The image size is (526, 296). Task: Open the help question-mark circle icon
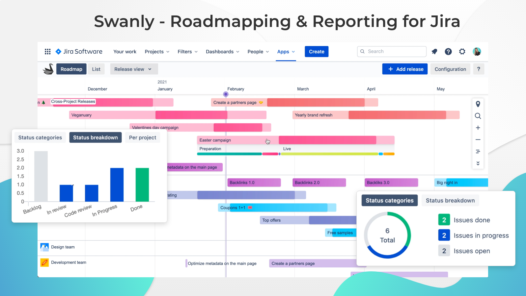[x=448, y=52]
